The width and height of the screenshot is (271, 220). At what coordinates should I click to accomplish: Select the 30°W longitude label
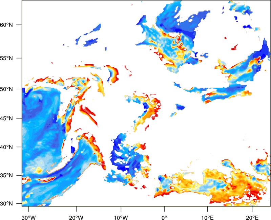tap(28, 217)
